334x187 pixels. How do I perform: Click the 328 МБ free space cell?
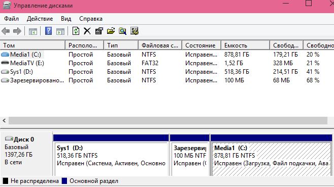[x=283, y=63]
